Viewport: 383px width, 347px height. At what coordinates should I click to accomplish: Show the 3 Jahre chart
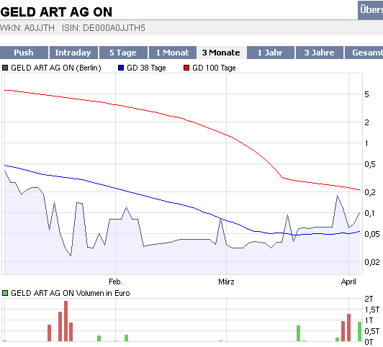pyautogui.click(x=319, y=53)
